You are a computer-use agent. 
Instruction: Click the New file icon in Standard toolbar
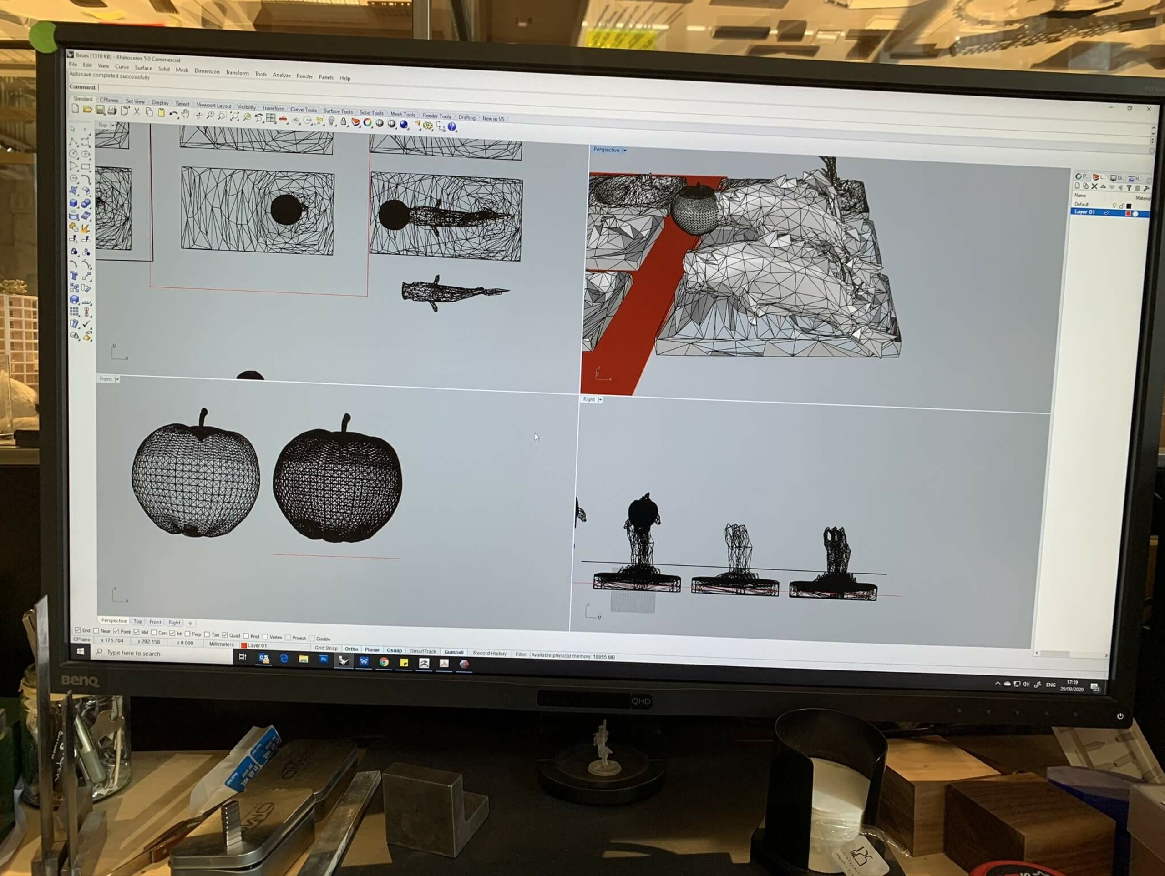coord(75,108)
